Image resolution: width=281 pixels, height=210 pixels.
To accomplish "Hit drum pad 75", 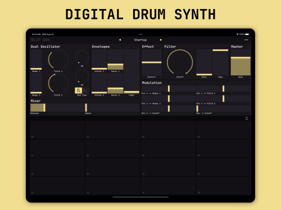I will tap(224, 186).
